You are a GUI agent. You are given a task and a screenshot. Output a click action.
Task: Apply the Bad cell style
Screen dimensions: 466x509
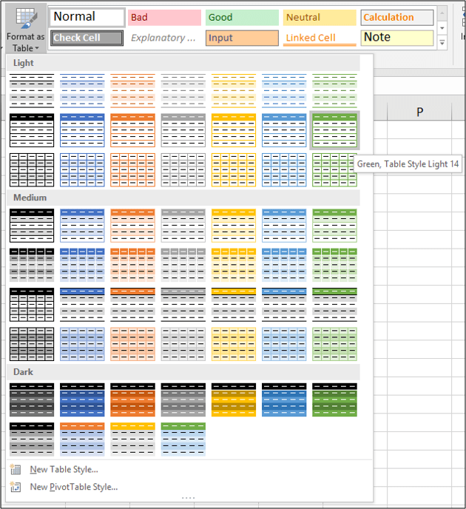click(x=164, y=18)
